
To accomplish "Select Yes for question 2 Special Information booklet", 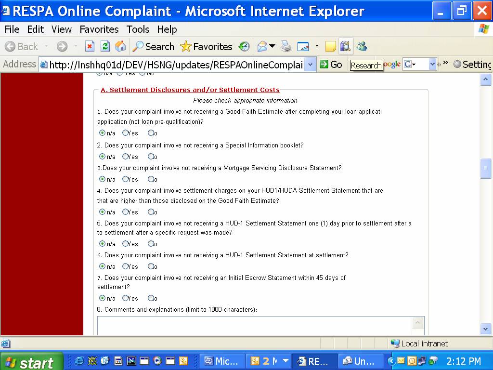I will click(x=126, y=157).
